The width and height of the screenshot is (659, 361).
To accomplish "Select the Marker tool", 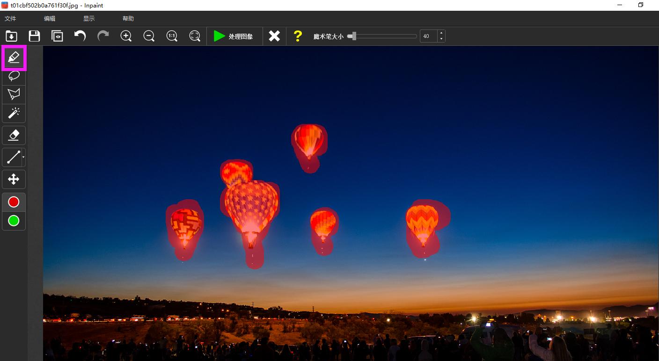I will [14, 58].
